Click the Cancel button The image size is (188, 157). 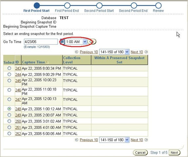(x=140, y=152)
